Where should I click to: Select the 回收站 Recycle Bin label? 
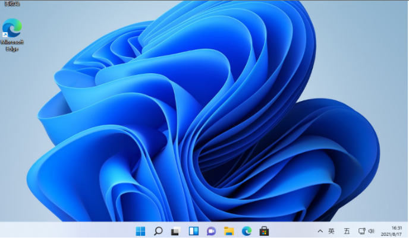click(x=11, y=4)
